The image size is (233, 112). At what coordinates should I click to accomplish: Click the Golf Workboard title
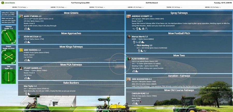[152, 3]
